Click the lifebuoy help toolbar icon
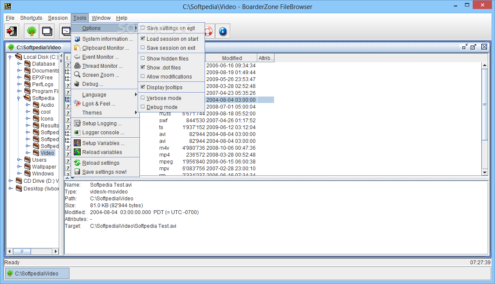Viewport: 495px width, 284px height. (x=208, y=31)
